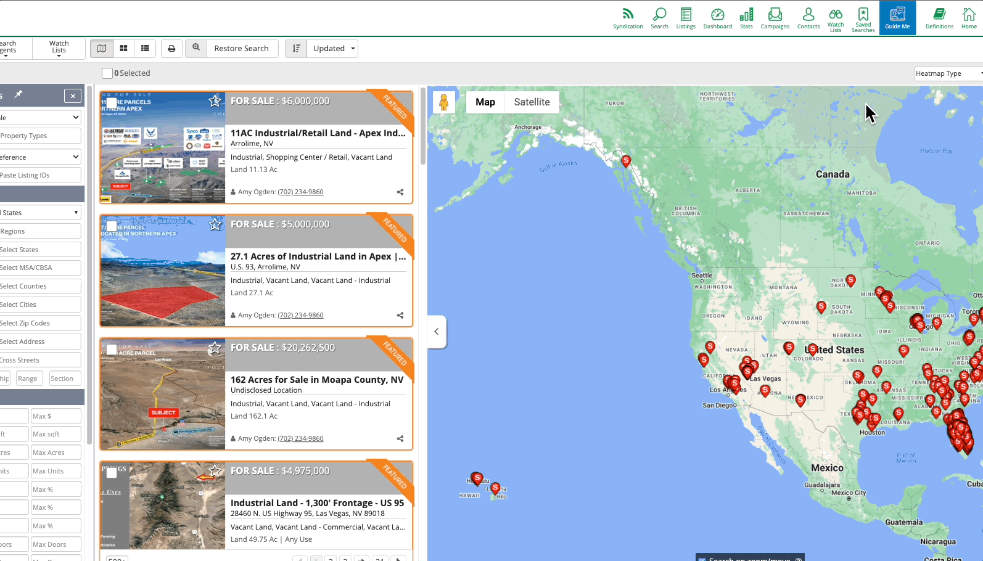Favorite the $5,000,000 listing star
983x561 pixels.
pos(215,224)
